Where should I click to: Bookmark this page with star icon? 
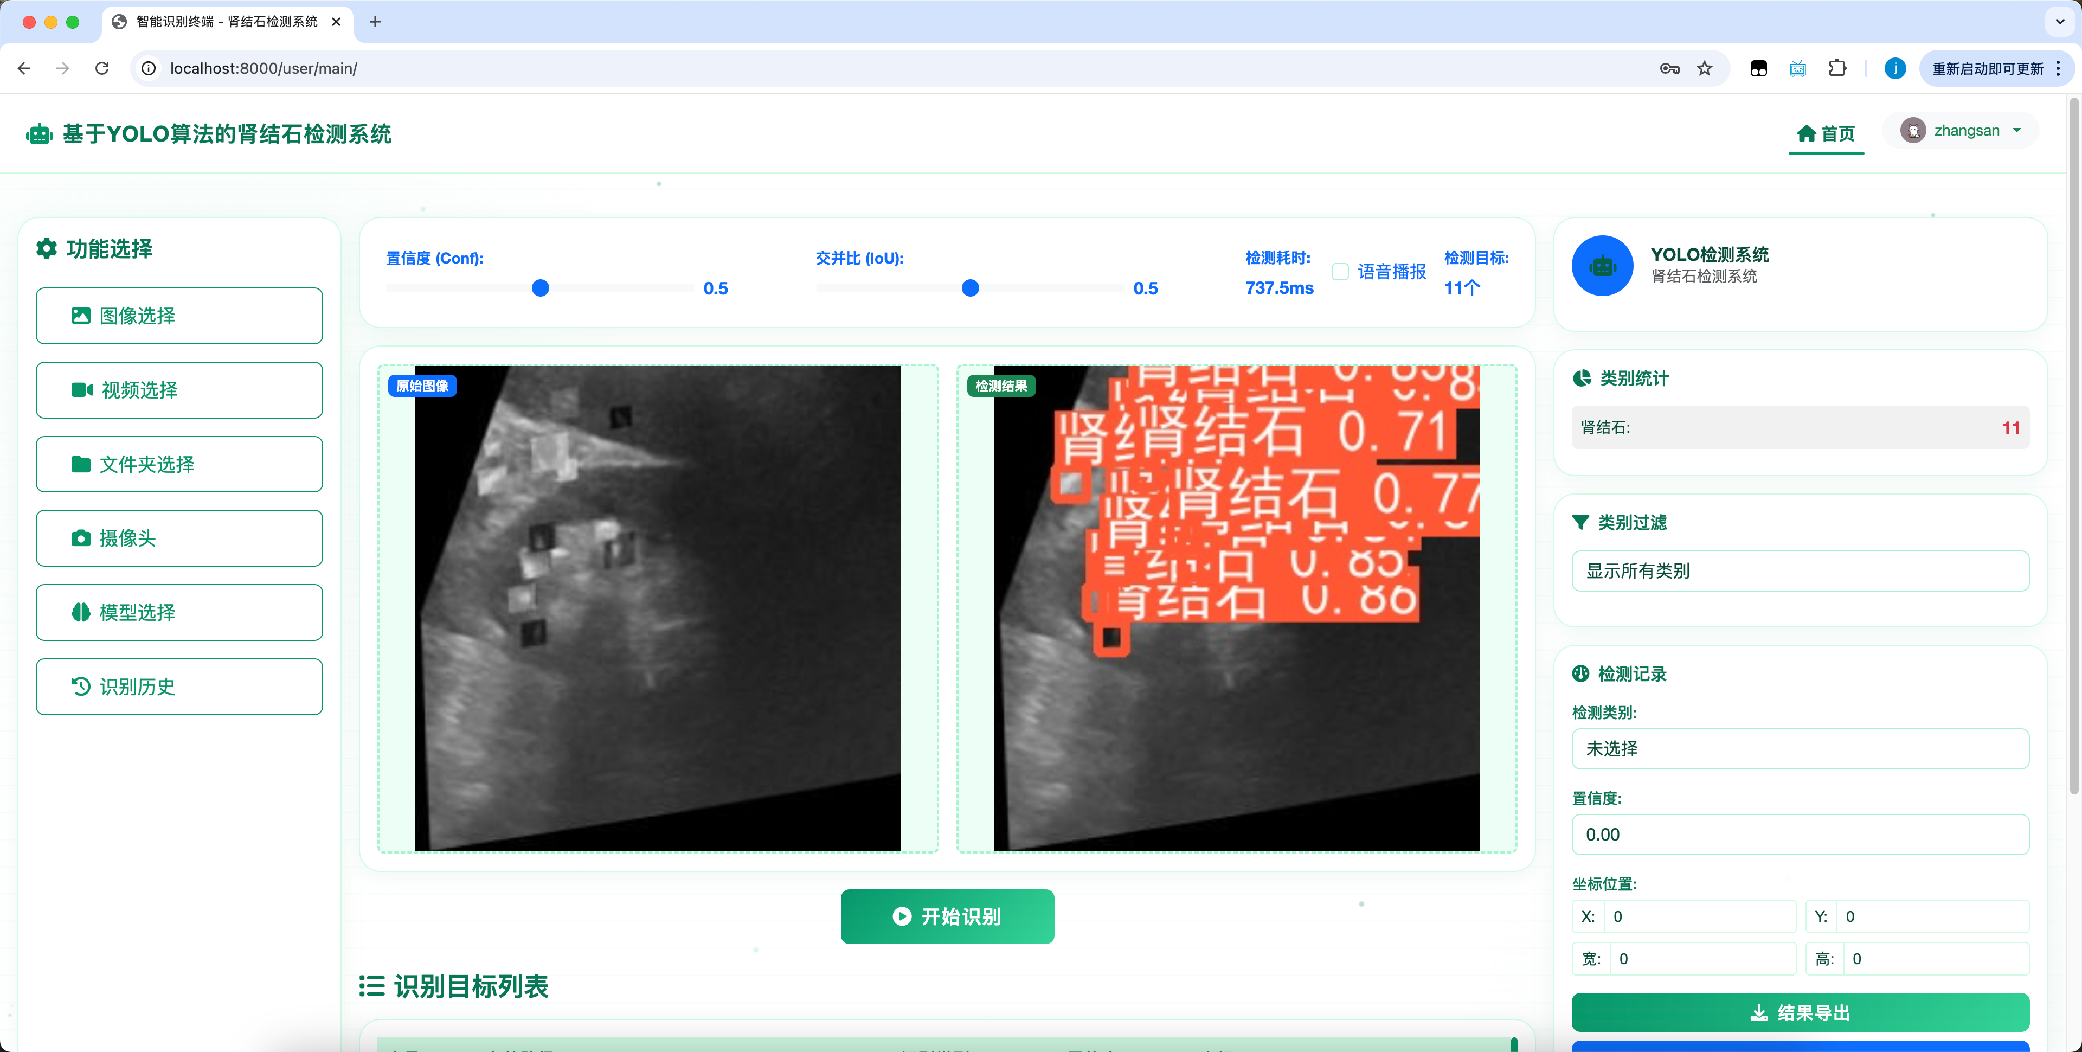pyautogui.click(x=1705, y=69)
